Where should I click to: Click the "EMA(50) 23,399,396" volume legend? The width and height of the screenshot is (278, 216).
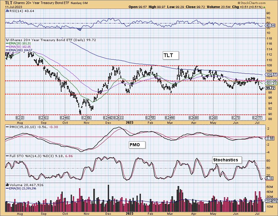pos(22,188)
